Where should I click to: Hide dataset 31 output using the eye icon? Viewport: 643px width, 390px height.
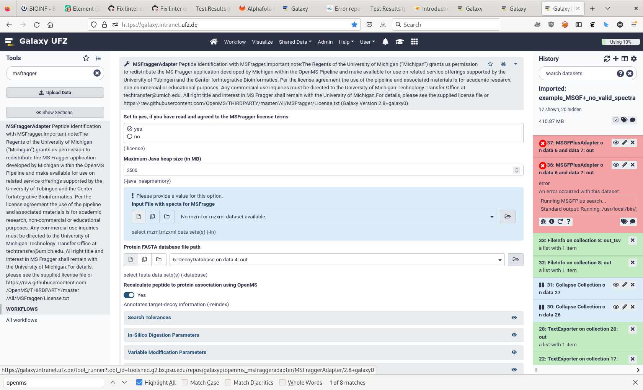click(616, 285)
